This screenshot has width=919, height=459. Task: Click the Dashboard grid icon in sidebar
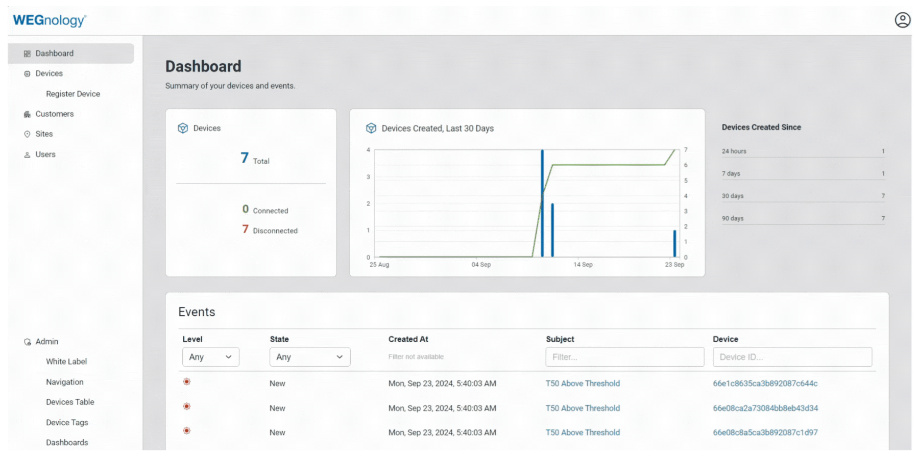pos(27,54)
